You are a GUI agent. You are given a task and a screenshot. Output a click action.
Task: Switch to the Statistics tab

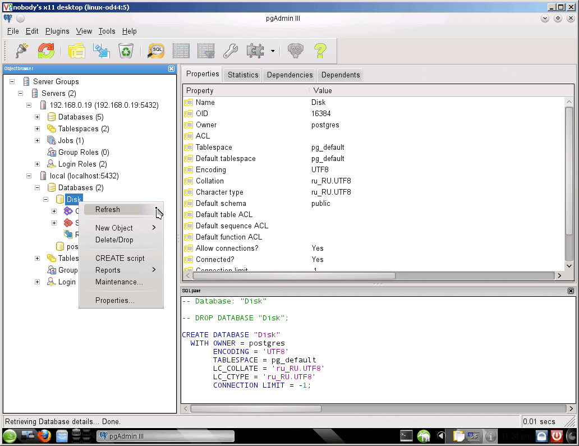[243, 75]
